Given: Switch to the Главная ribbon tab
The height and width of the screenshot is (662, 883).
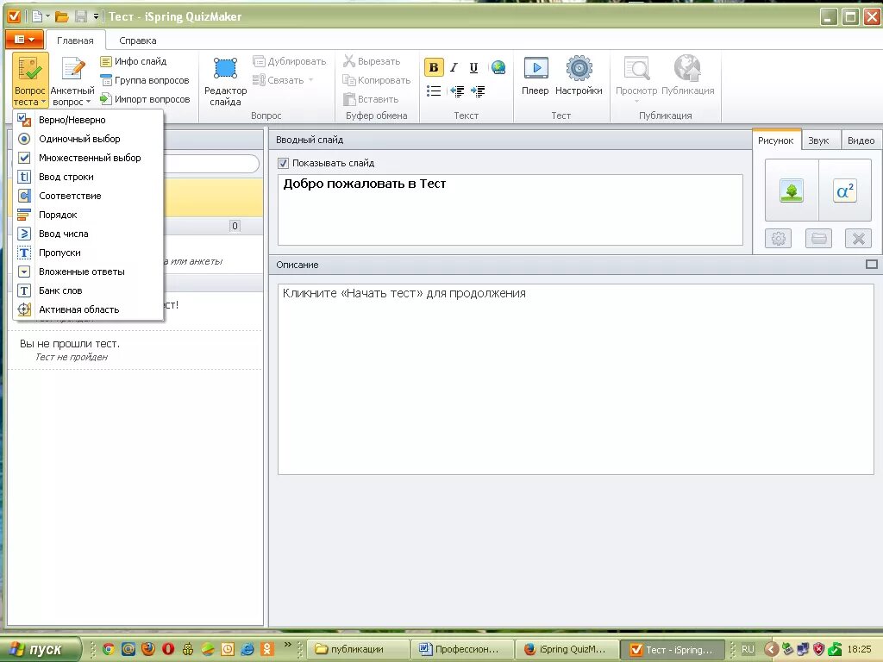Looking at the screenshot, I should click(75, 41).
